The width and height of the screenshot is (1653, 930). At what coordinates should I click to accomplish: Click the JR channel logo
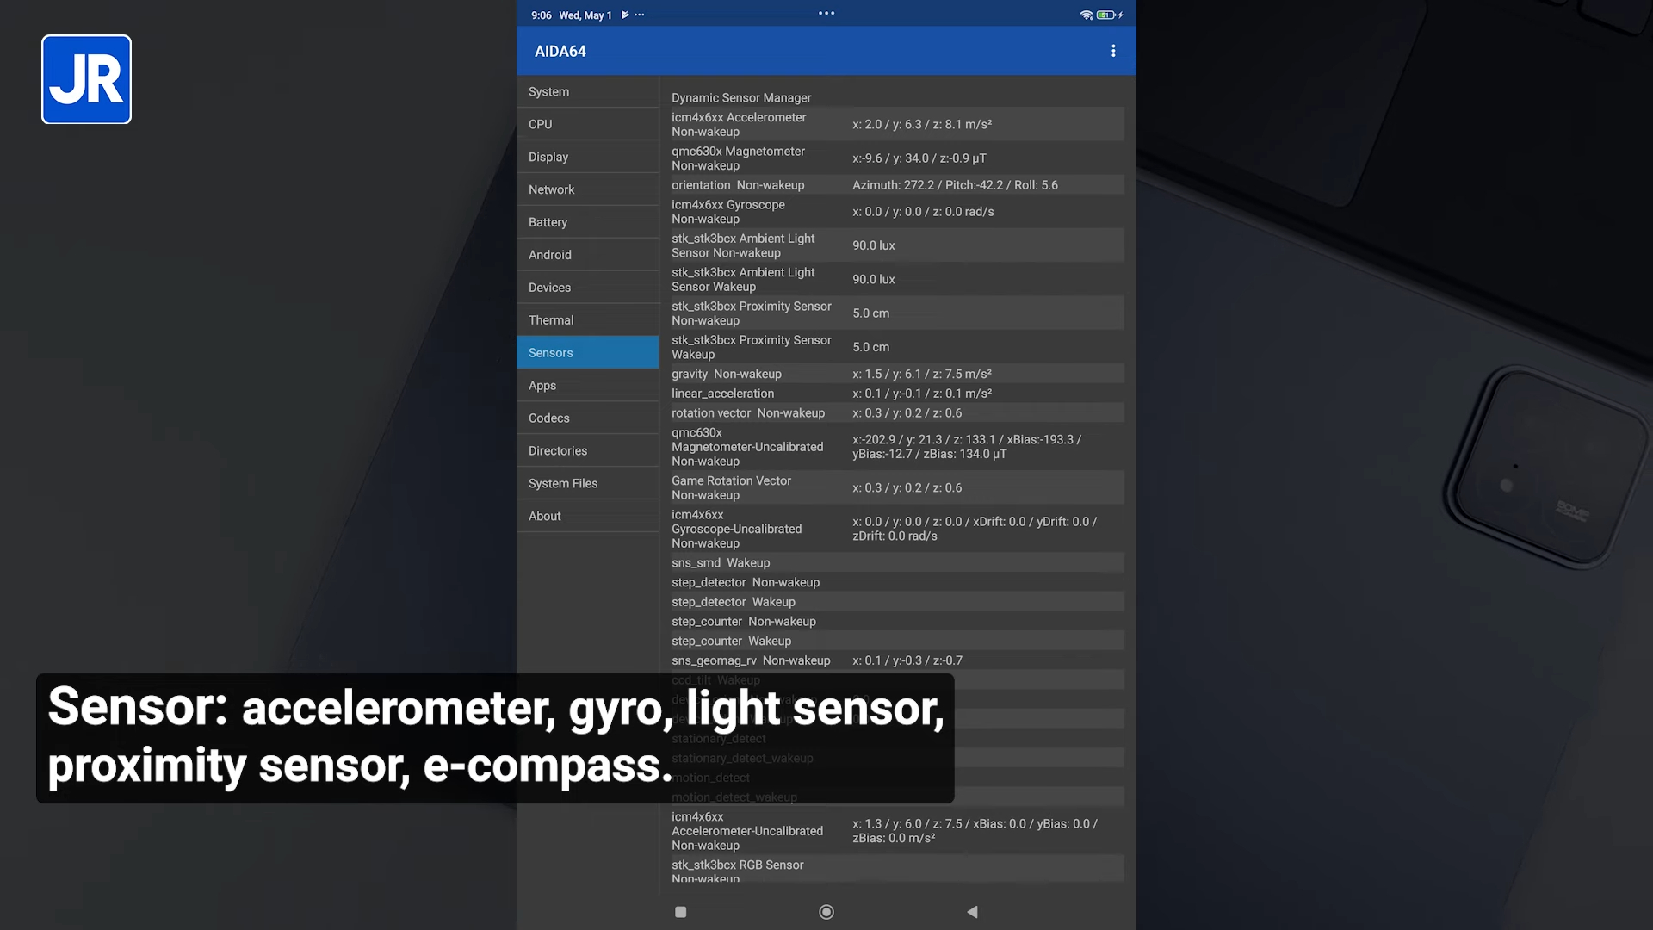(x=86, y=79)
